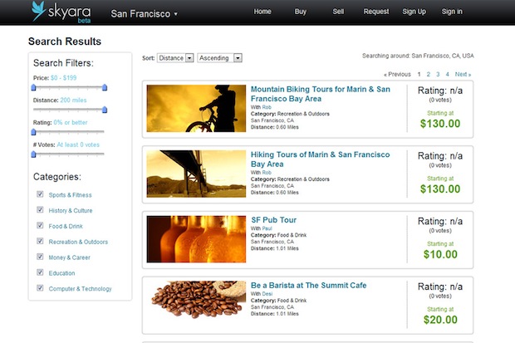Click the Next page link
Image resolution: width=515 pixels, height=343 pixels.
coord(463,74)
